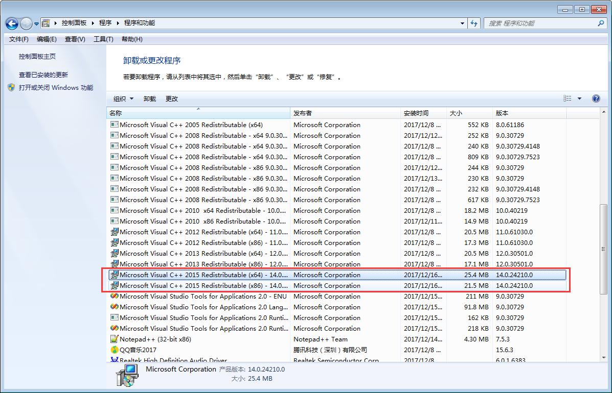Sort by 名称 column header
This screenshot has height=393, width=612.
198,113
